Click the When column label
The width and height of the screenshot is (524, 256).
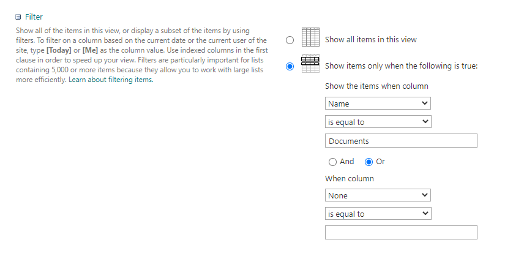[x=349, y=179]
